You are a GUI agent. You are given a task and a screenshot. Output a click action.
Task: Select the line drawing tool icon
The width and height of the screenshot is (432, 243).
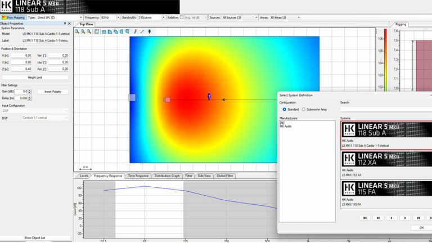(142, 31)
